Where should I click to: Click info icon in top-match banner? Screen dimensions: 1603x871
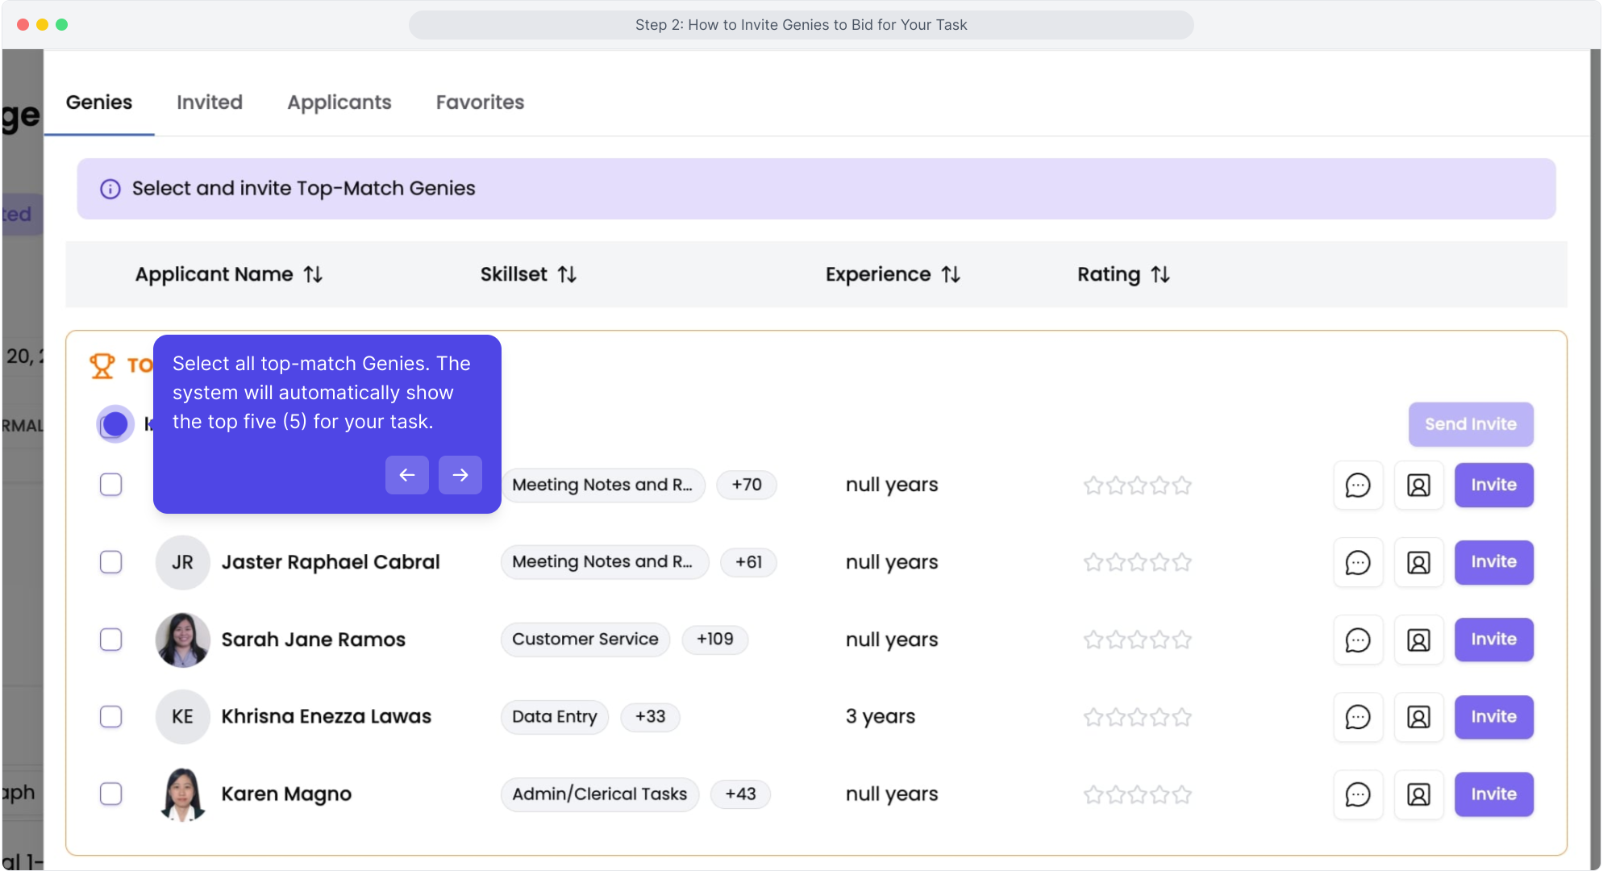click(110, 189)
